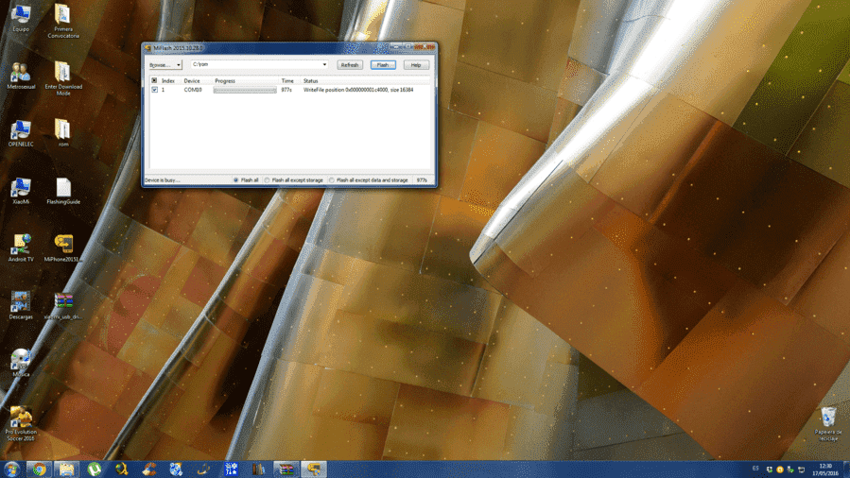This screenshot has width=850, height=478.
Task: Click the Progress column header
Action: pos(245,80)
